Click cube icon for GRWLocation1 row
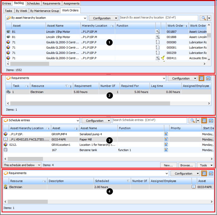Viewport: 217px width, 215px height. [x=6, y=144]
